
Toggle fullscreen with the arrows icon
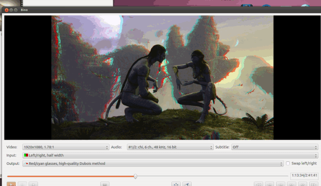[x=176, y=184]
